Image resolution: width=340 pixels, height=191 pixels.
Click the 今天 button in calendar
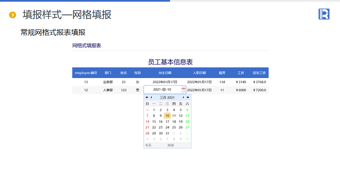pyautogui.click(x=148, y=145)
